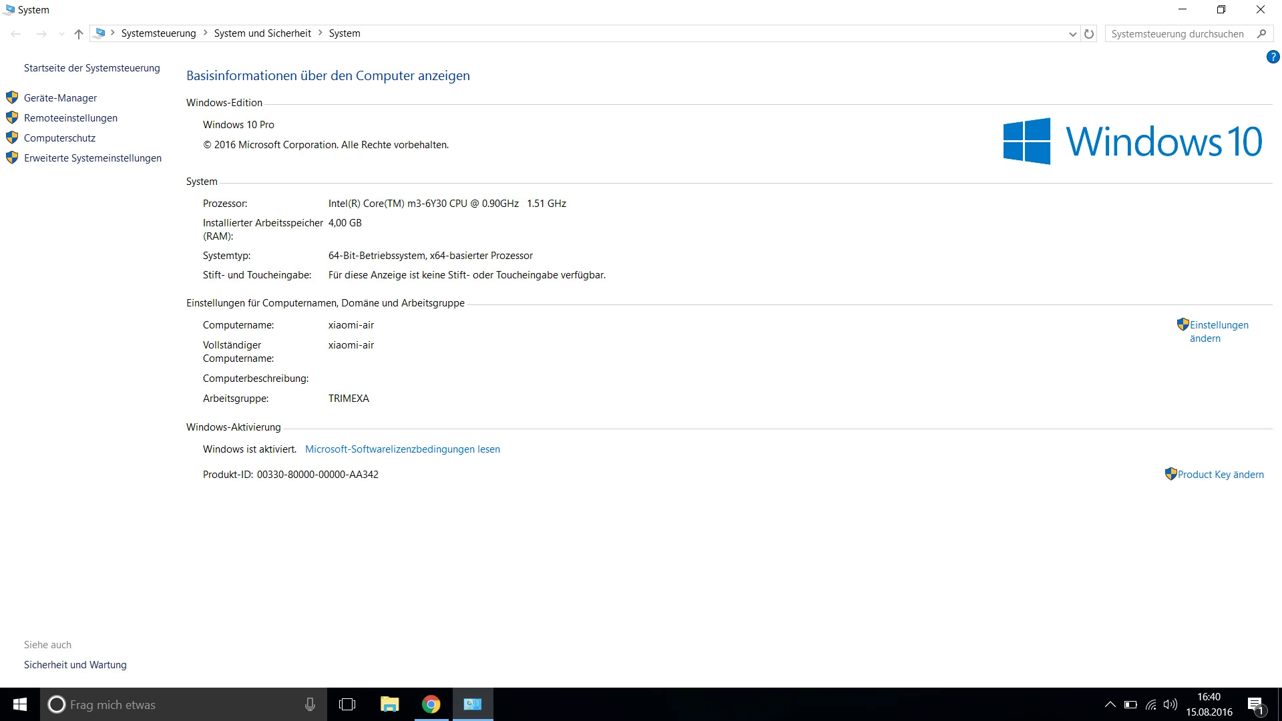Click the battery tray icon
Image resolution: width=1282 pixels, height=721 pixels.
(1130, 704)
